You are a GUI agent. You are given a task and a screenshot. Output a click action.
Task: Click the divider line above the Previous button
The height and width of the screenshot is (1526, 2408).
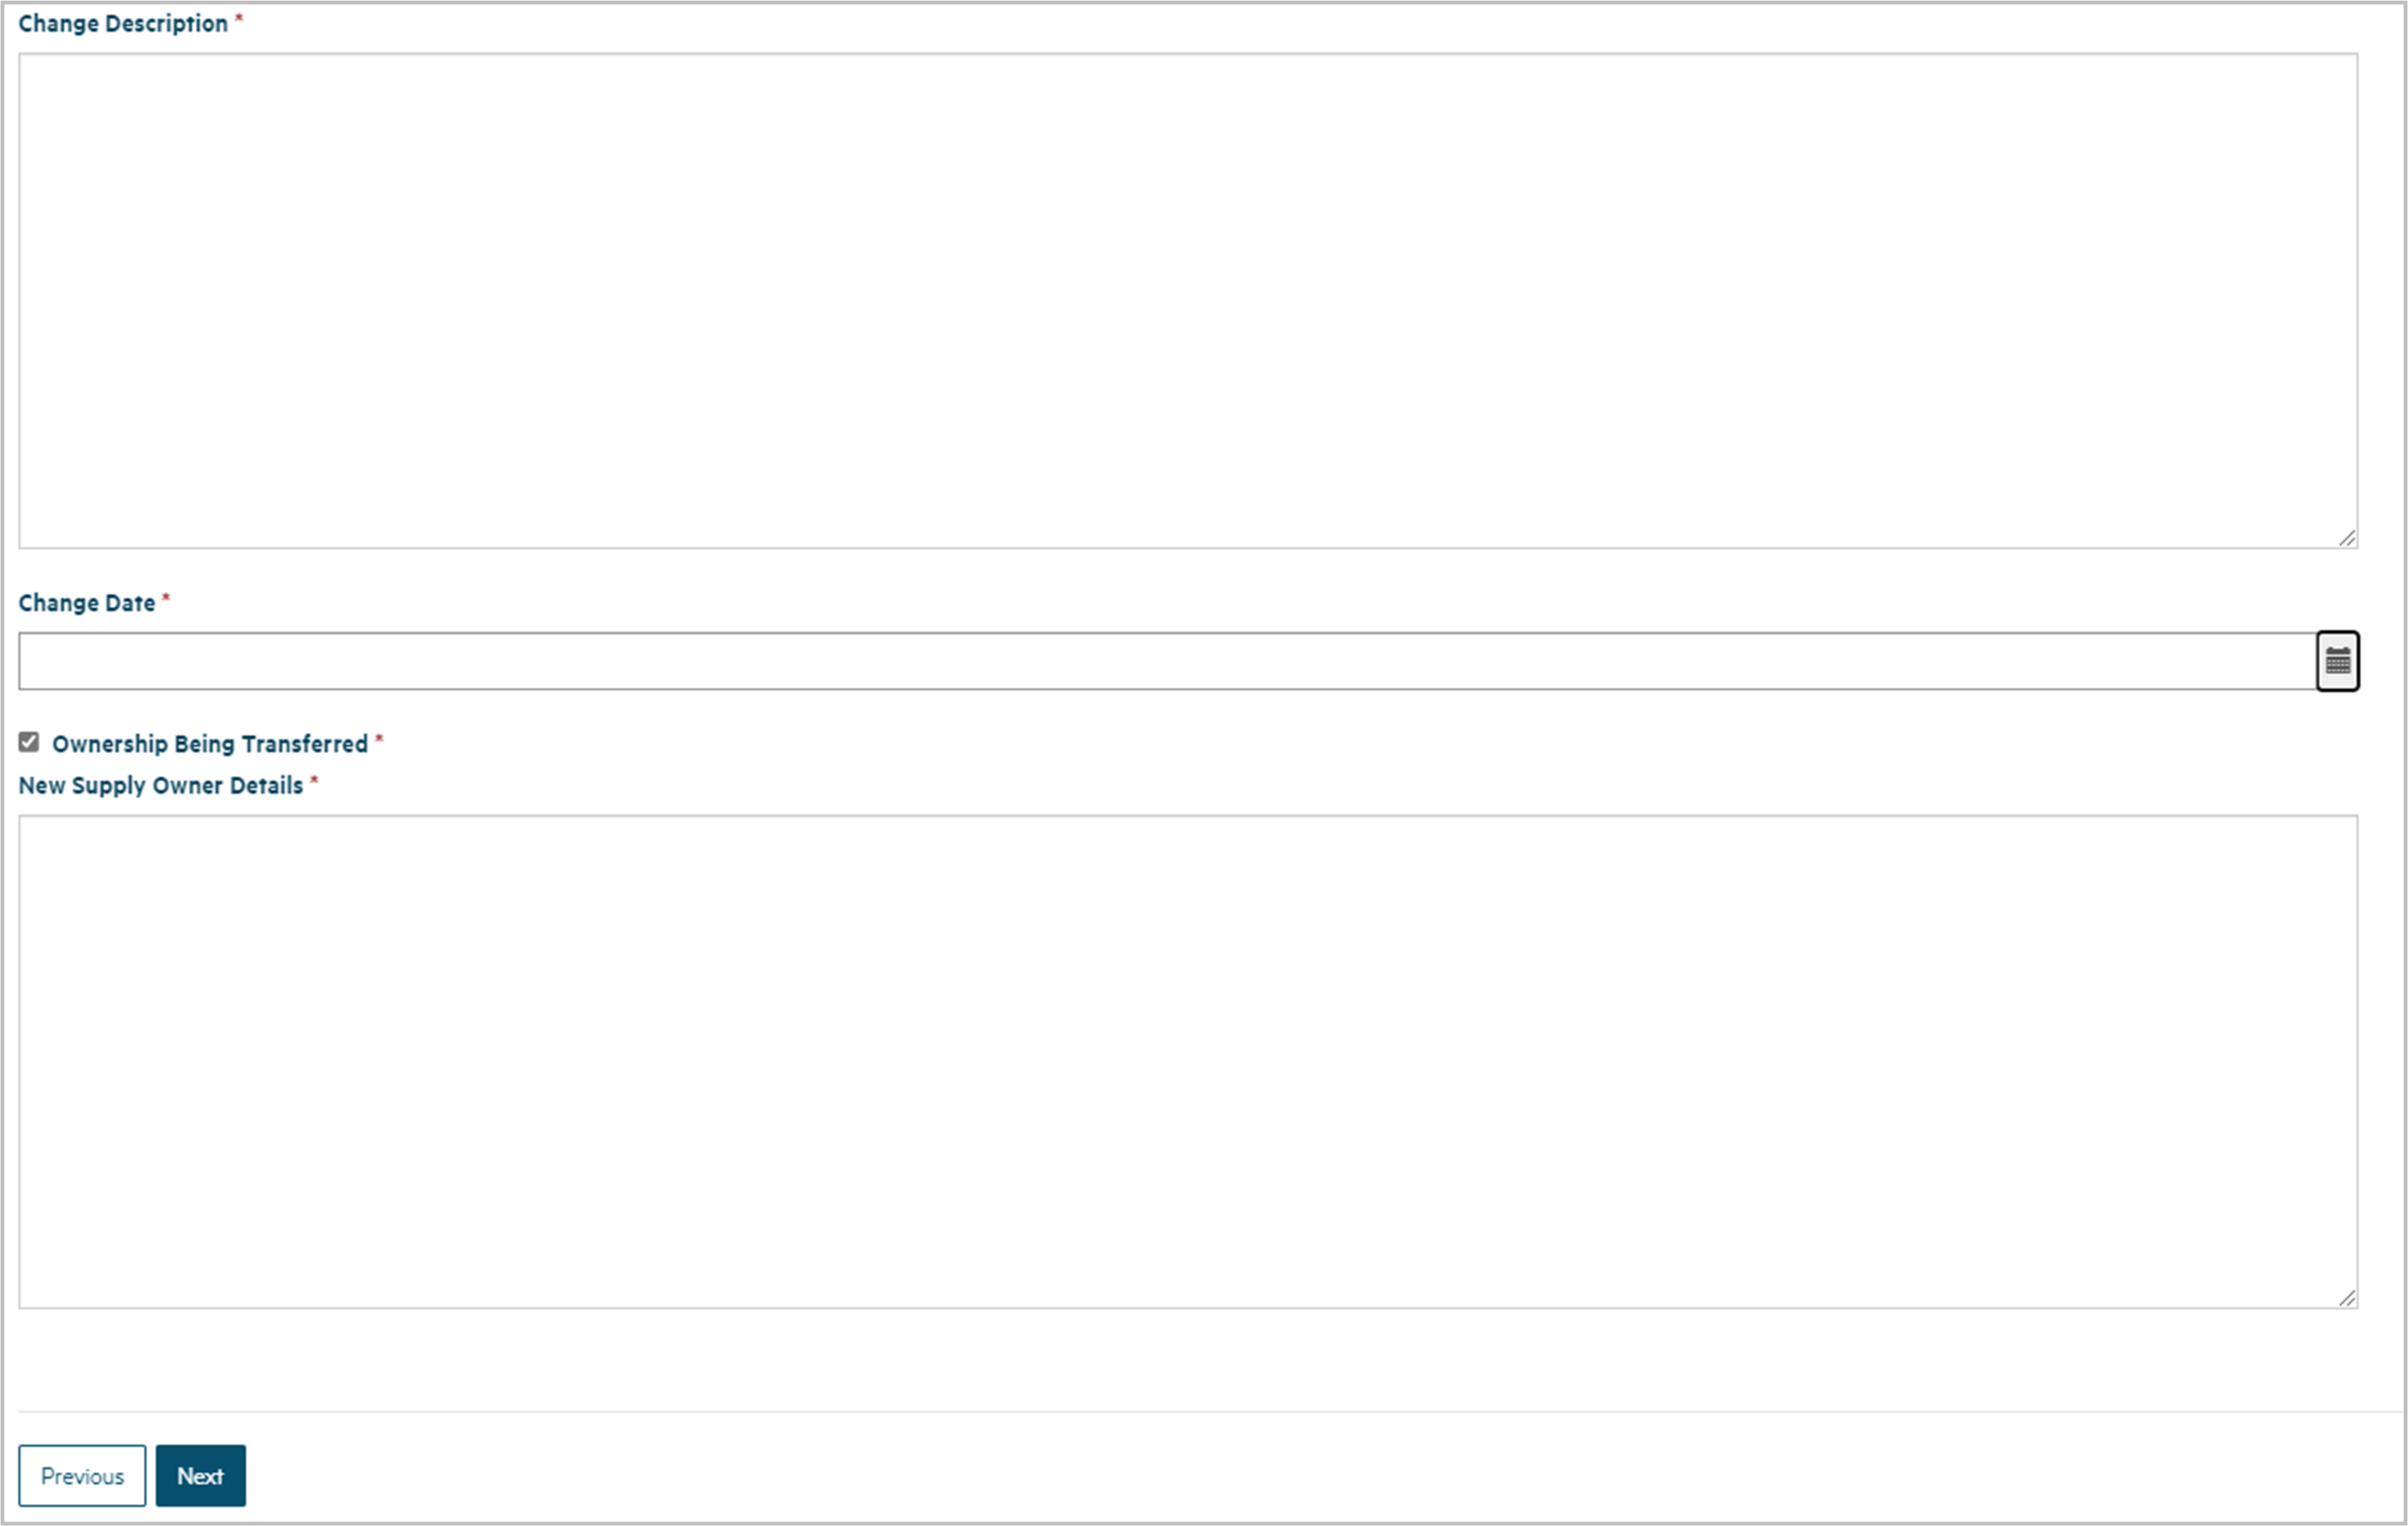click(x=1200, y=1412)
